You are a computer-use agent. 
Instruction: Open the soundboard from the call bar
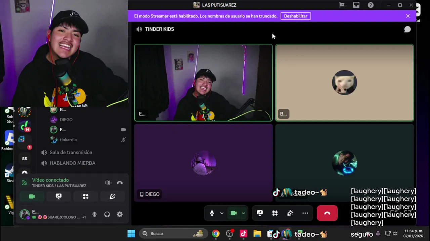click(290, 213)
